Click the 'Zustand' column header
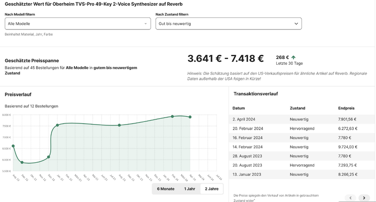The width and height of the screenshot is (376, 202). click(297, 108)
